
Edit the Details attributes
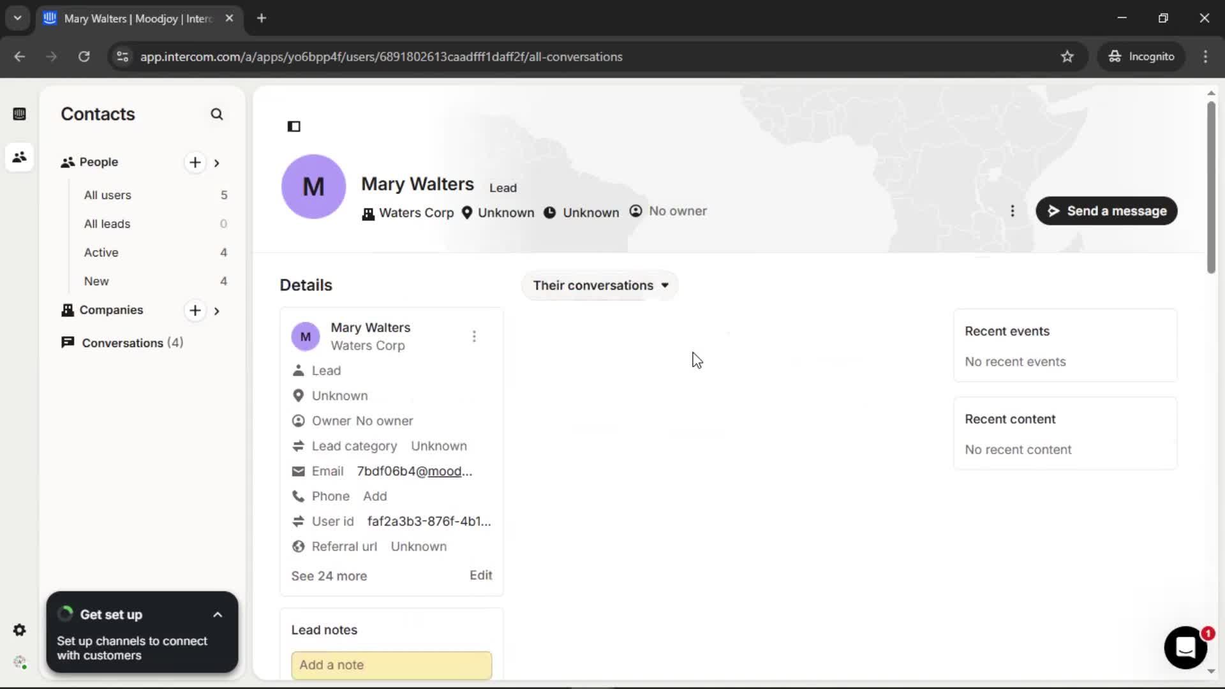[x=481, y=575]
